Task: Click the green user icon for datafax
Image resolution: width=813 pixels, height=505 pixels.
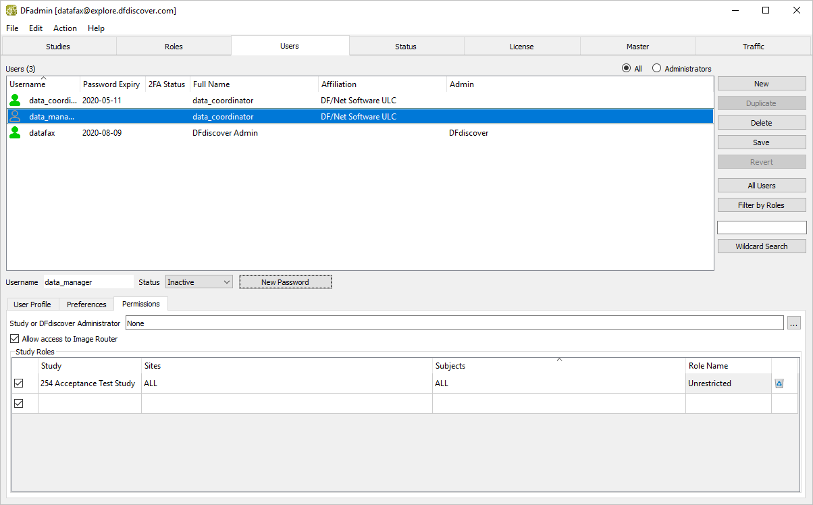Action: 15,133
